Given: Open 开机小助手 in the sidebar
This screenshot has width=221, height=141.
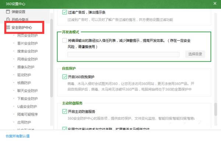Looking at the screenshot, I should pyautogui.click(x=20, y=19).
